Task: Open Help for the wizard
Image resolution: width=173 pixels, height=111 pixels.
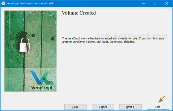Action: 75,107
